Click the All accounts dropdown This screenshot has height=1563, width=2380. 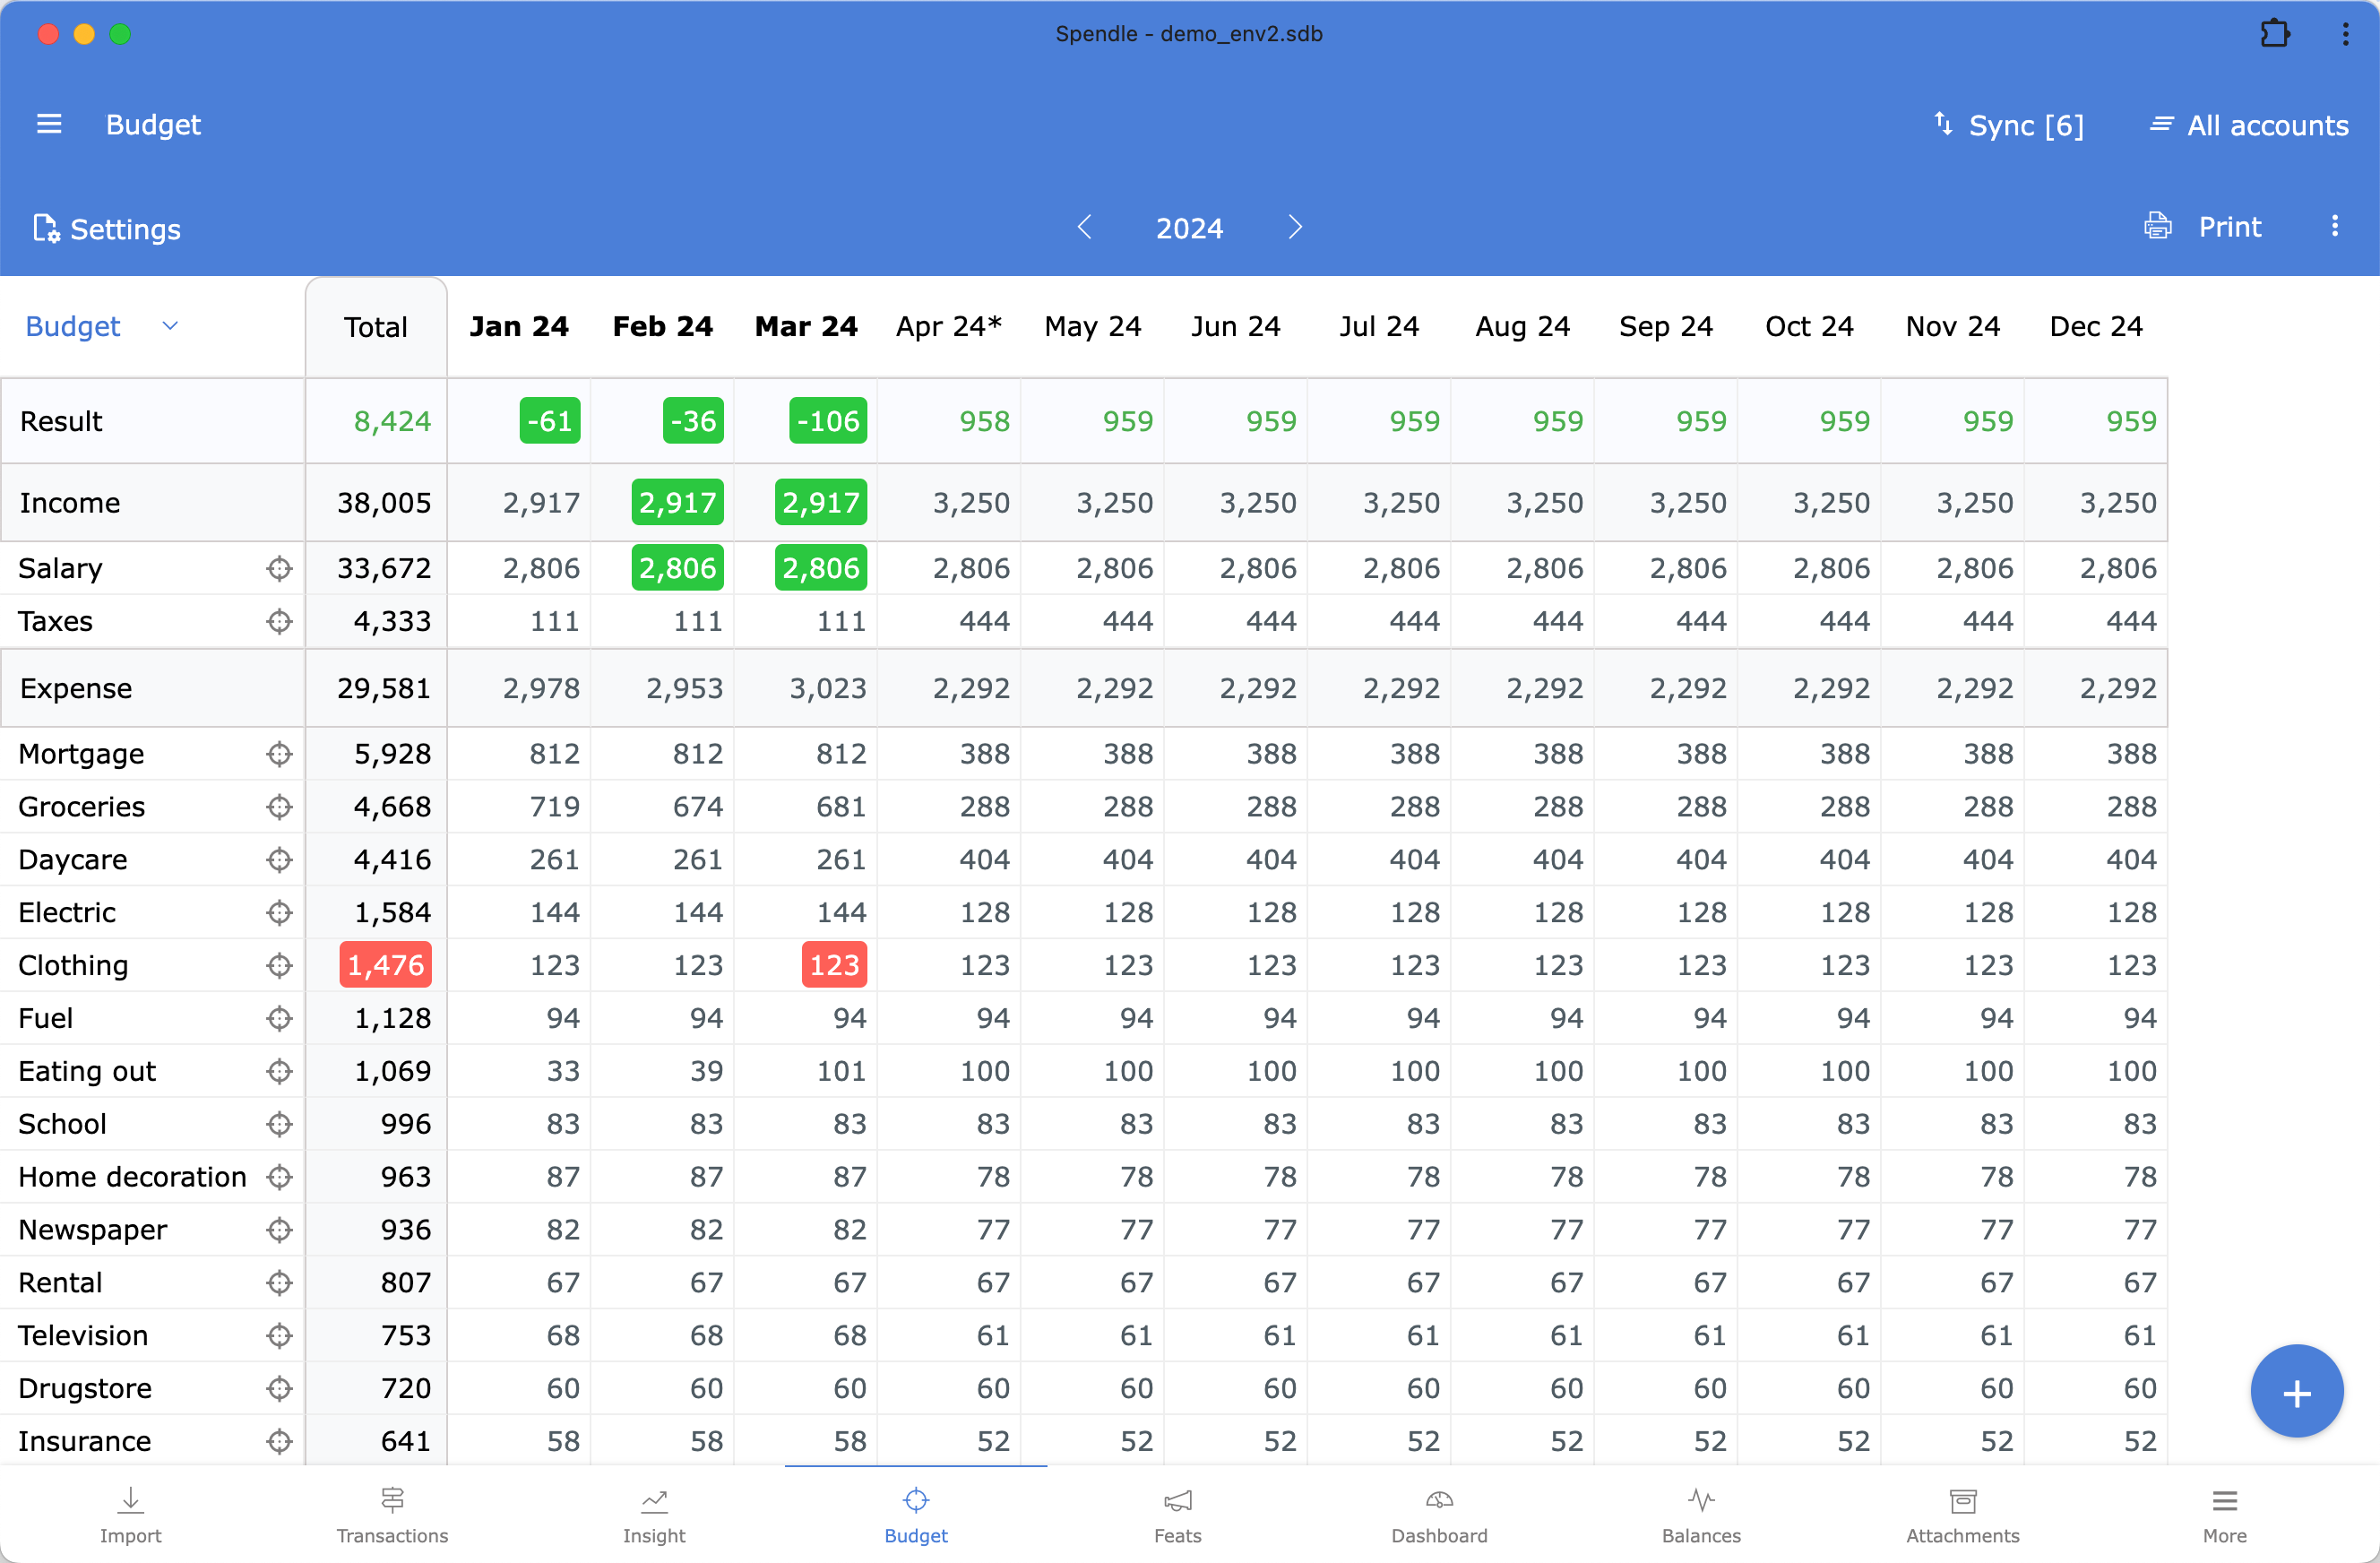click(x=2249, y=124)
